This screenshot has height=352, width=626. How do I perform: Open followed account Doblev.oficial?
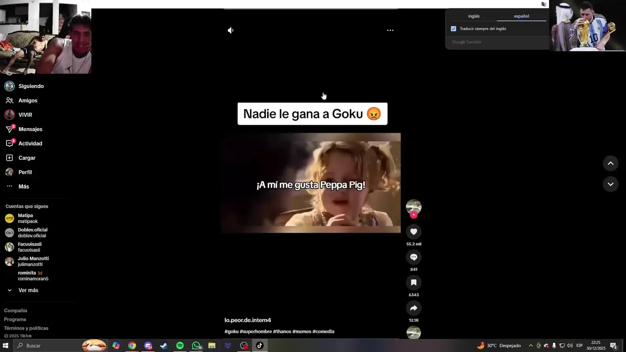point(26,233)
